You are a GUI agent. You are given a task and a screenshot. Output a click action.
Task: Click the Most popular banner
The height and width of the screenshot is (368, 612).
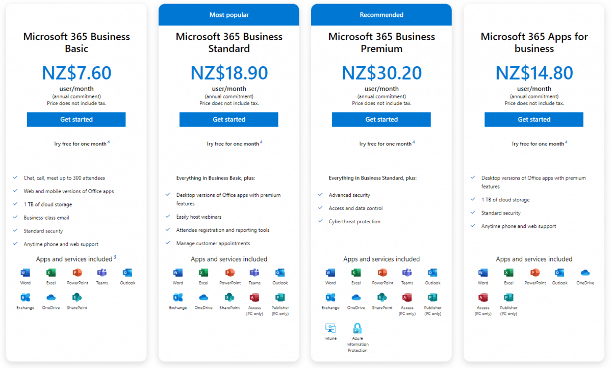[229, 15]
